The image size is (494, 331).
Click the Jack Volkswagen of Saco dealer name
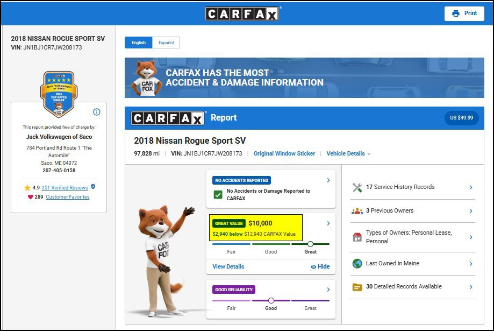[59, 137]
